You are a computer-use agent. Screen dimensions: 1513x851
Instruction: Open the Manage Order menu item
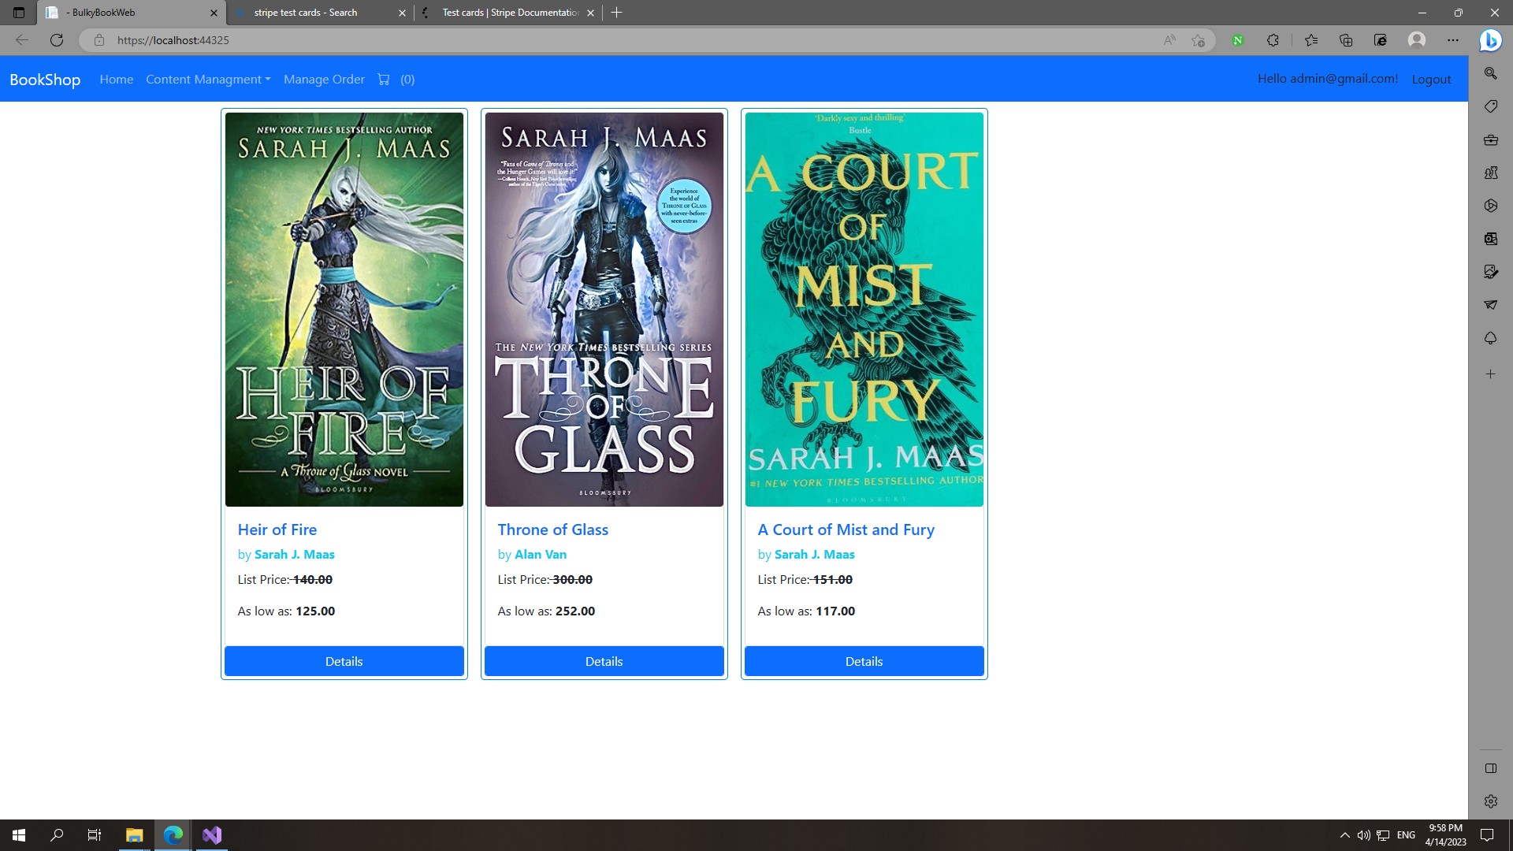point(324,80)
